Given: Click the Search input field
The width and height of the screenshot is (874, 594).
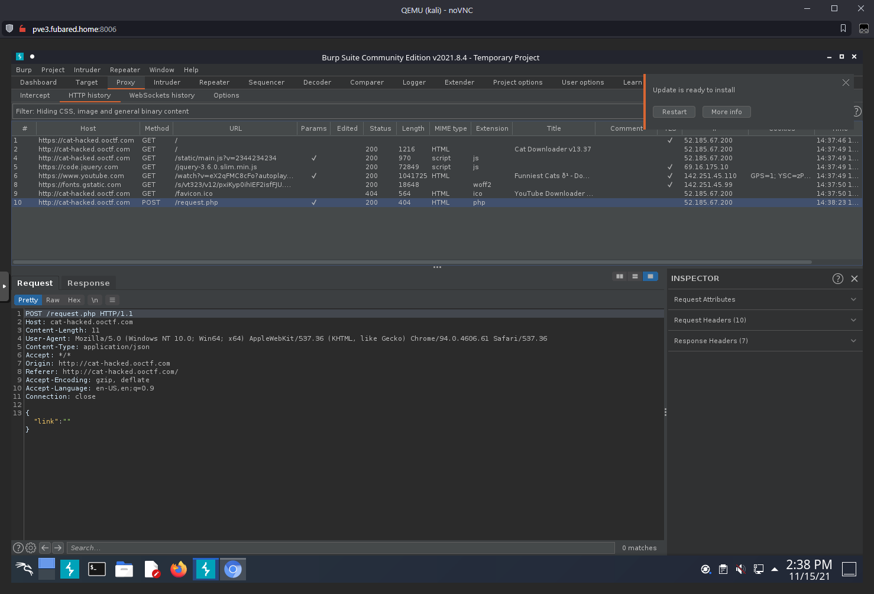Looking at the screenshot, I should coord(341,548).
